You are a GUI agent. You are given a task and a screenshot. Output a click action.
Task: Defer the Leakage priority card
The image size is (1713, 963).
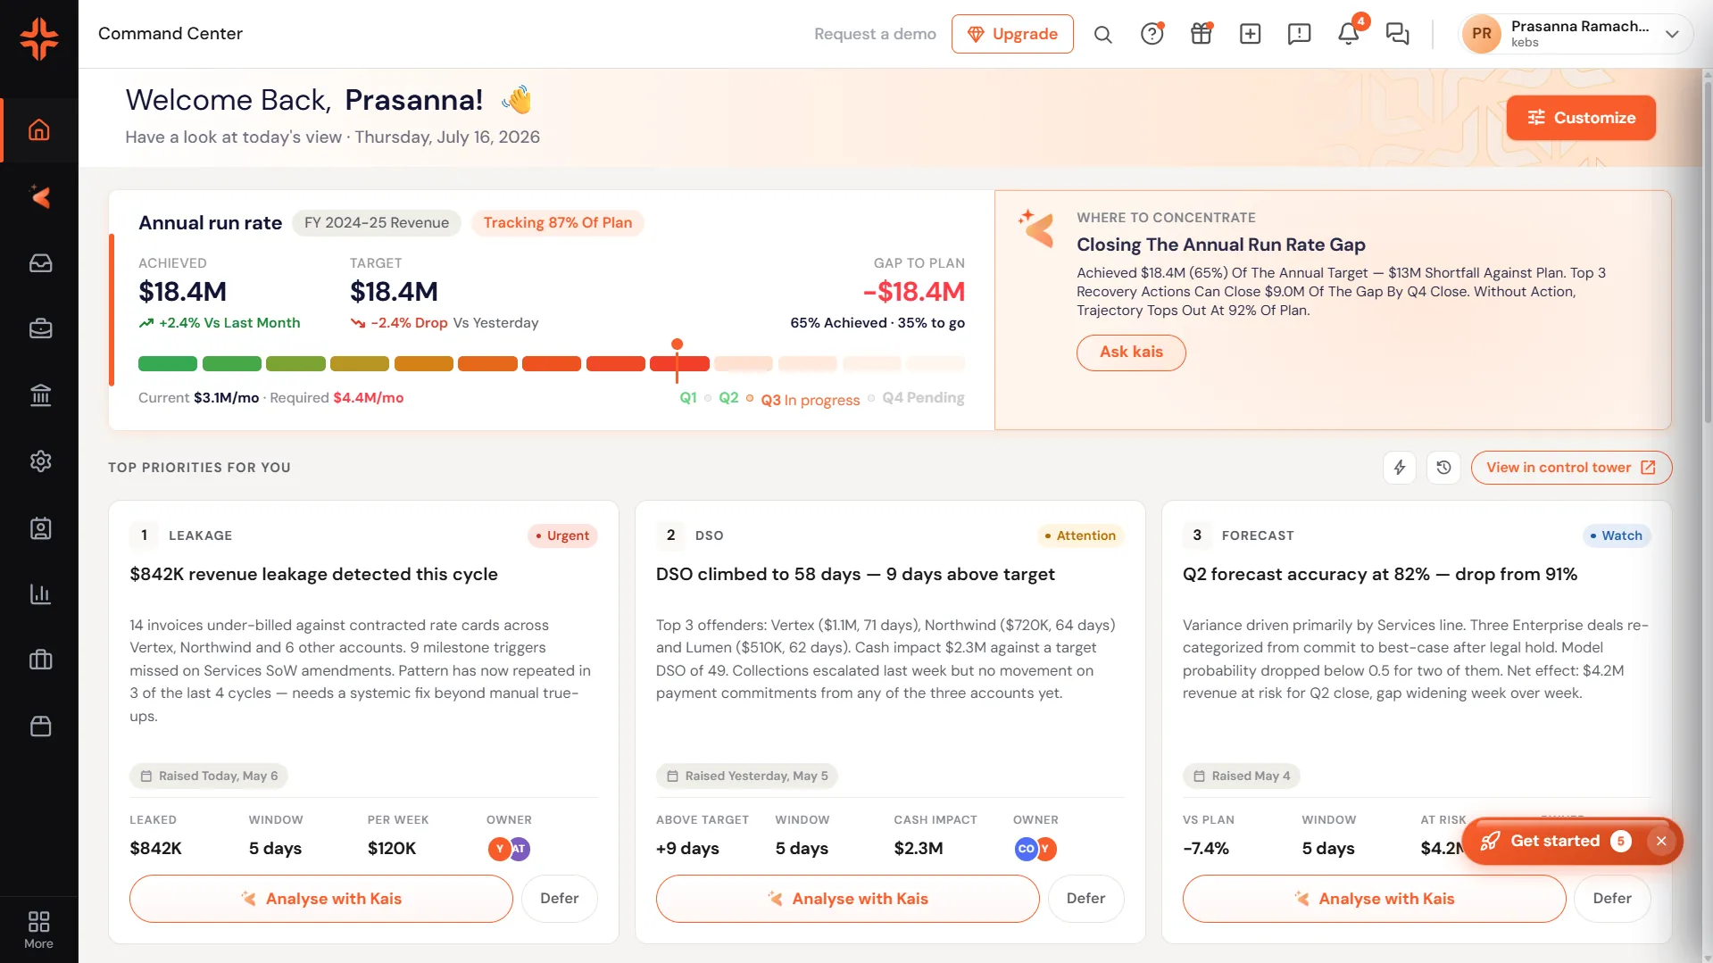[560, 899]
